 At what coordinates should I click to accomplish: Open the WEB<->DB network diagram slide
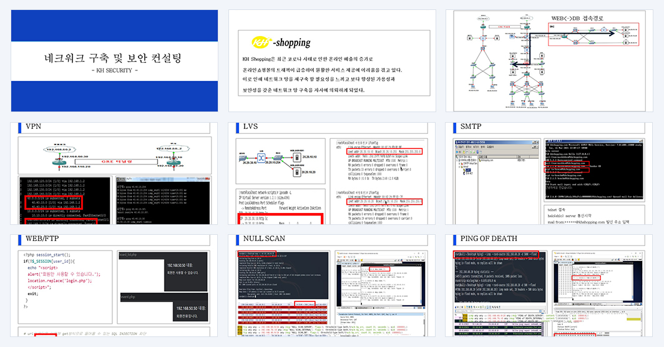[549, 61]
